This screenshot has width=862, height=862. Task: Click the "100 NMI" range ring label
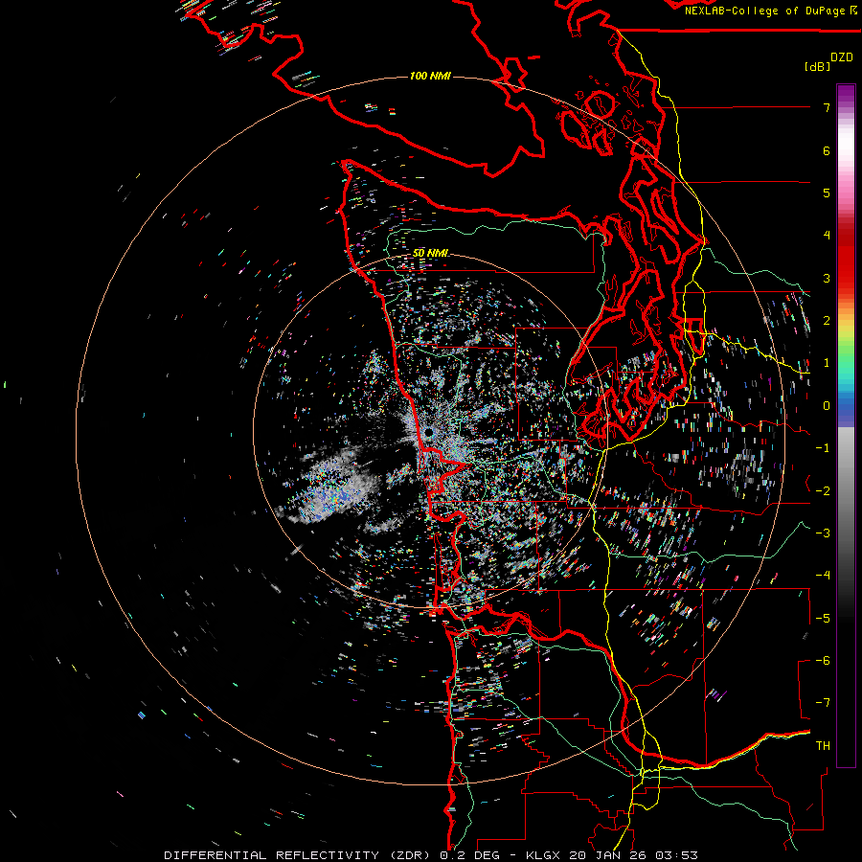[430, 76]
